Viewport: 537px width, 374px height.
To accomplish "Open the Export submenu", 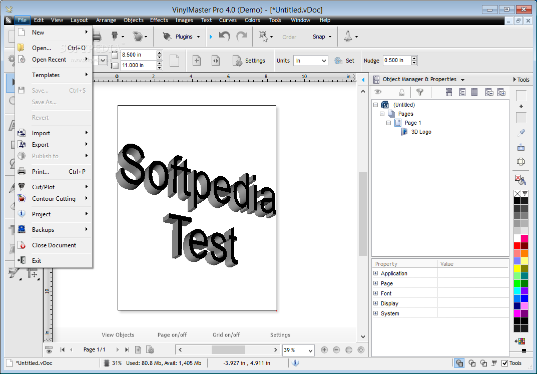I will click(54, 145).
